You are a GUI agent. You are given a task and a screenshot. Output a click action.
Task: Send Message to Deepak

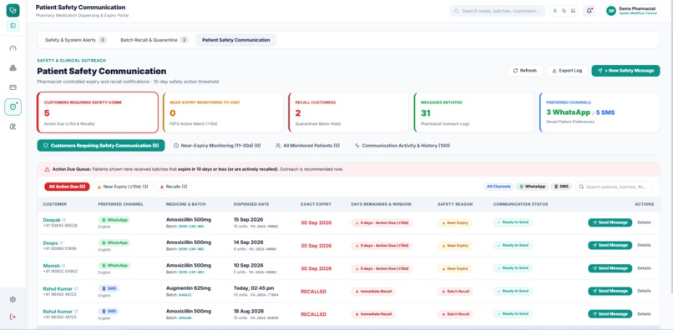[x=610, y=222]
